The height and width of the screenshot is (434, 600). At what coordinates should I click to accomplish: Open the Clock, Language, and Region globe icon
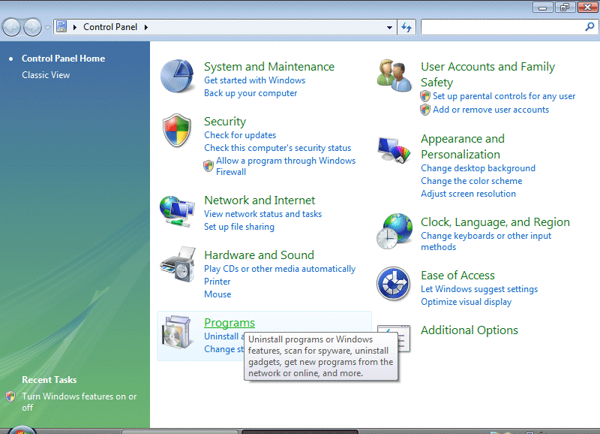(x=393, y=231)
